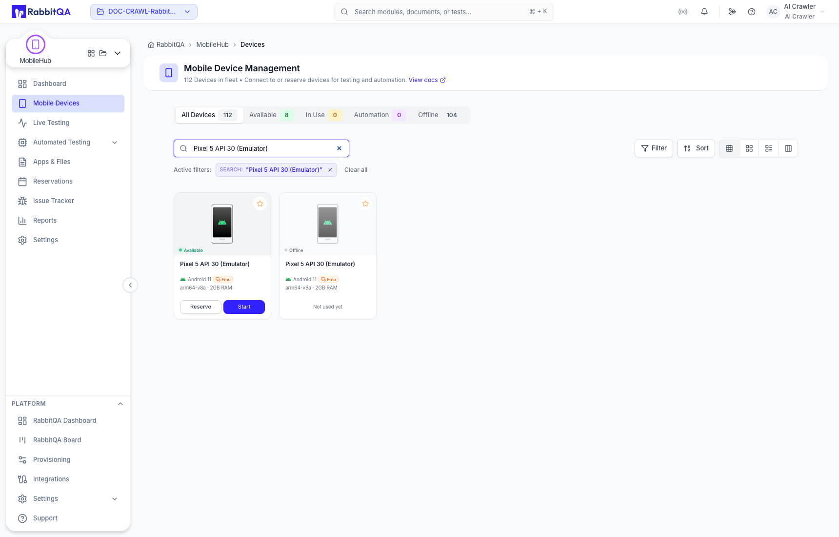The height and width of the screenshot is (537, 839).
Task: Open Integrations
Action: (x=68, y=479)
